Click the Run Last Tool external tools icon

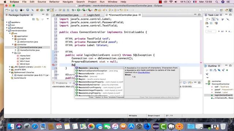tap(89, 10)
